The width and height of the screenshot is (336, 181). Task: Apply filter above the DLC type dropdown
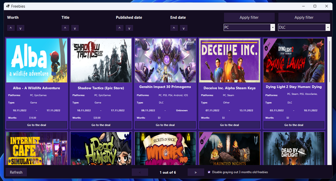point(304,17)
